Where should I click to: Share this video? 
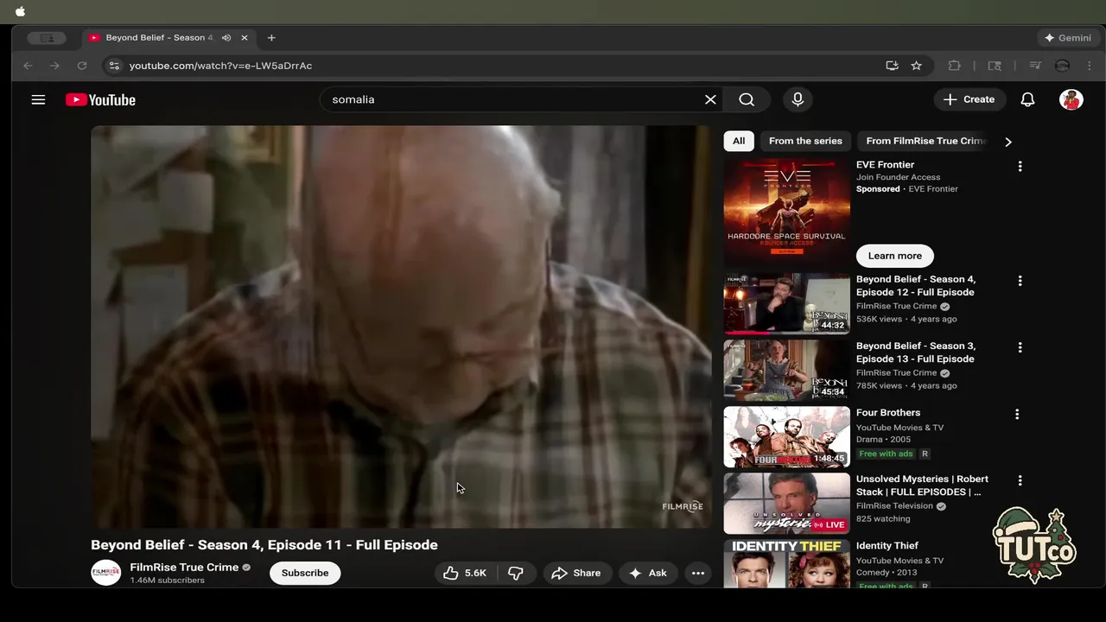coord(576,573)
